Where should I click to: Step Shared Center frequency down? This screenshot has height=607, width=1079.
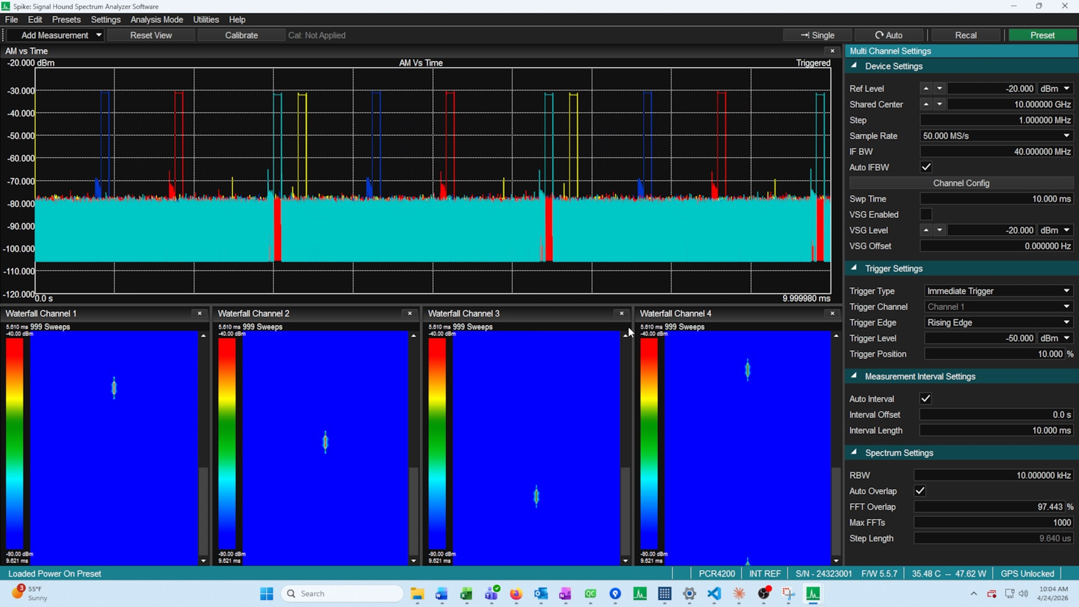point(940,105)
